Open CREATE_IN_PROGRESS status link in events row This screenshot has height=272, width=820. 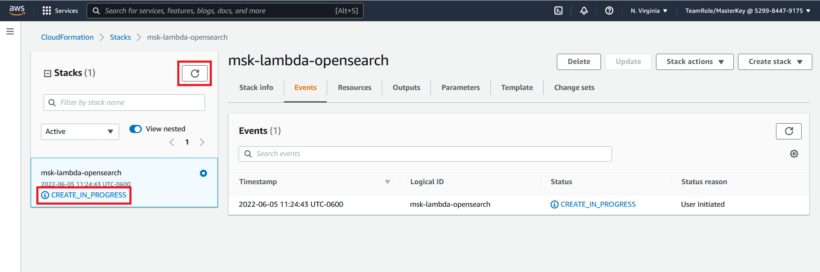coord(598,205)
